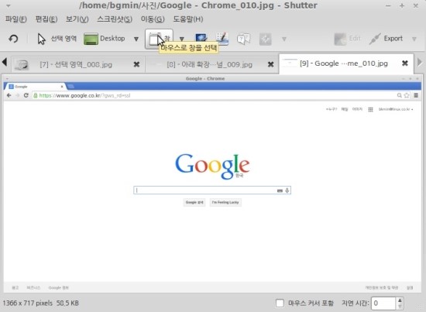Click the window capture (창) button

click(x=160, y=39)
